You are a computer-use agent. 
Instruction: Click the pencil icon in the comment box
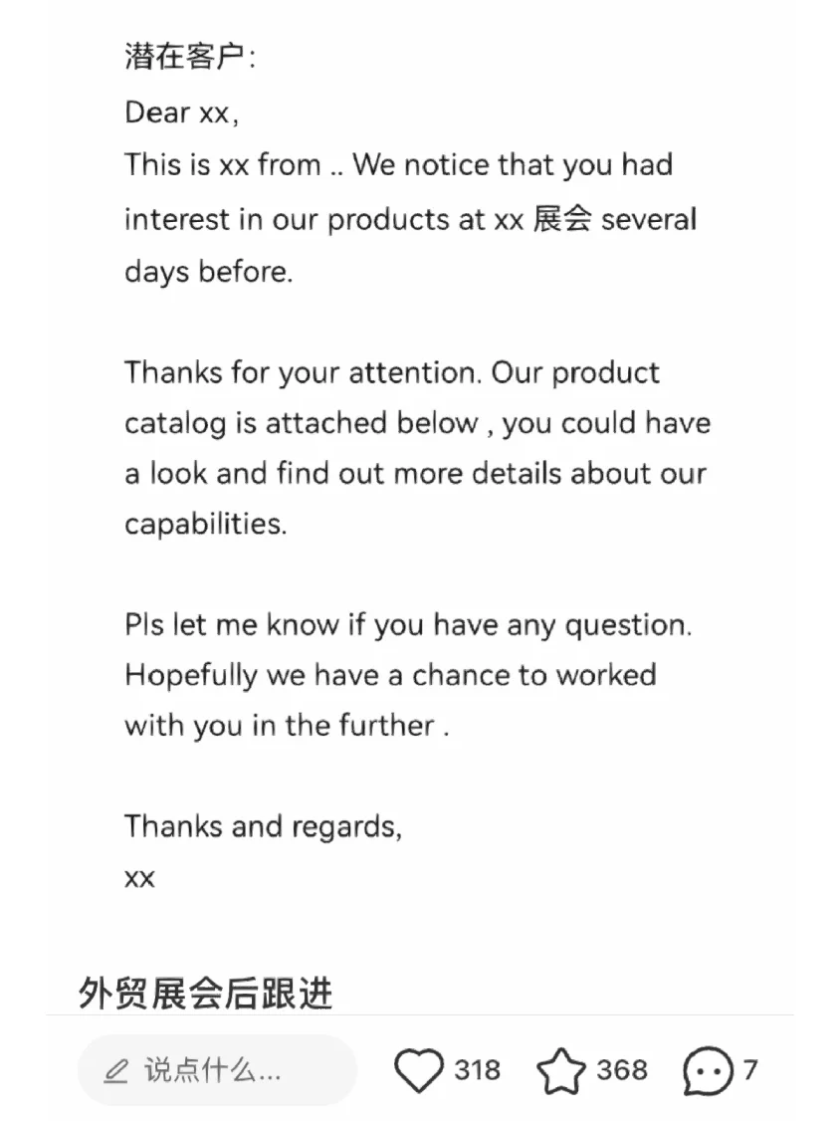point(116,1071)
